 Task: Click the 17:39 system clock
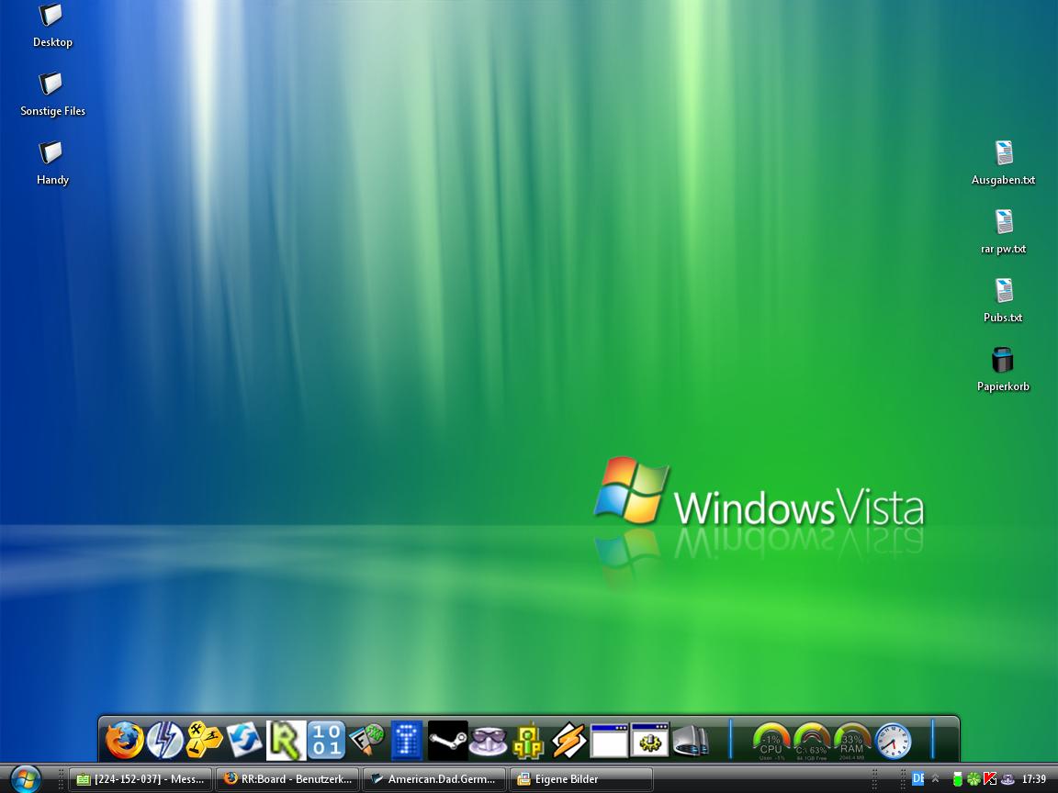pyautogui.click(x=1034, y=779)
